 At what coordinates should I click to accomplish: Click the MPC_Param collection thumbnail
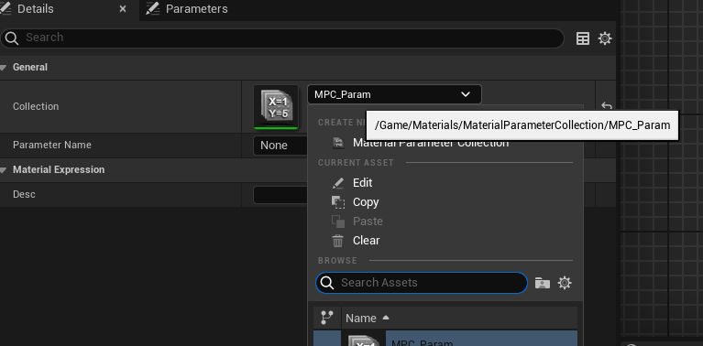tap(276, 107)
